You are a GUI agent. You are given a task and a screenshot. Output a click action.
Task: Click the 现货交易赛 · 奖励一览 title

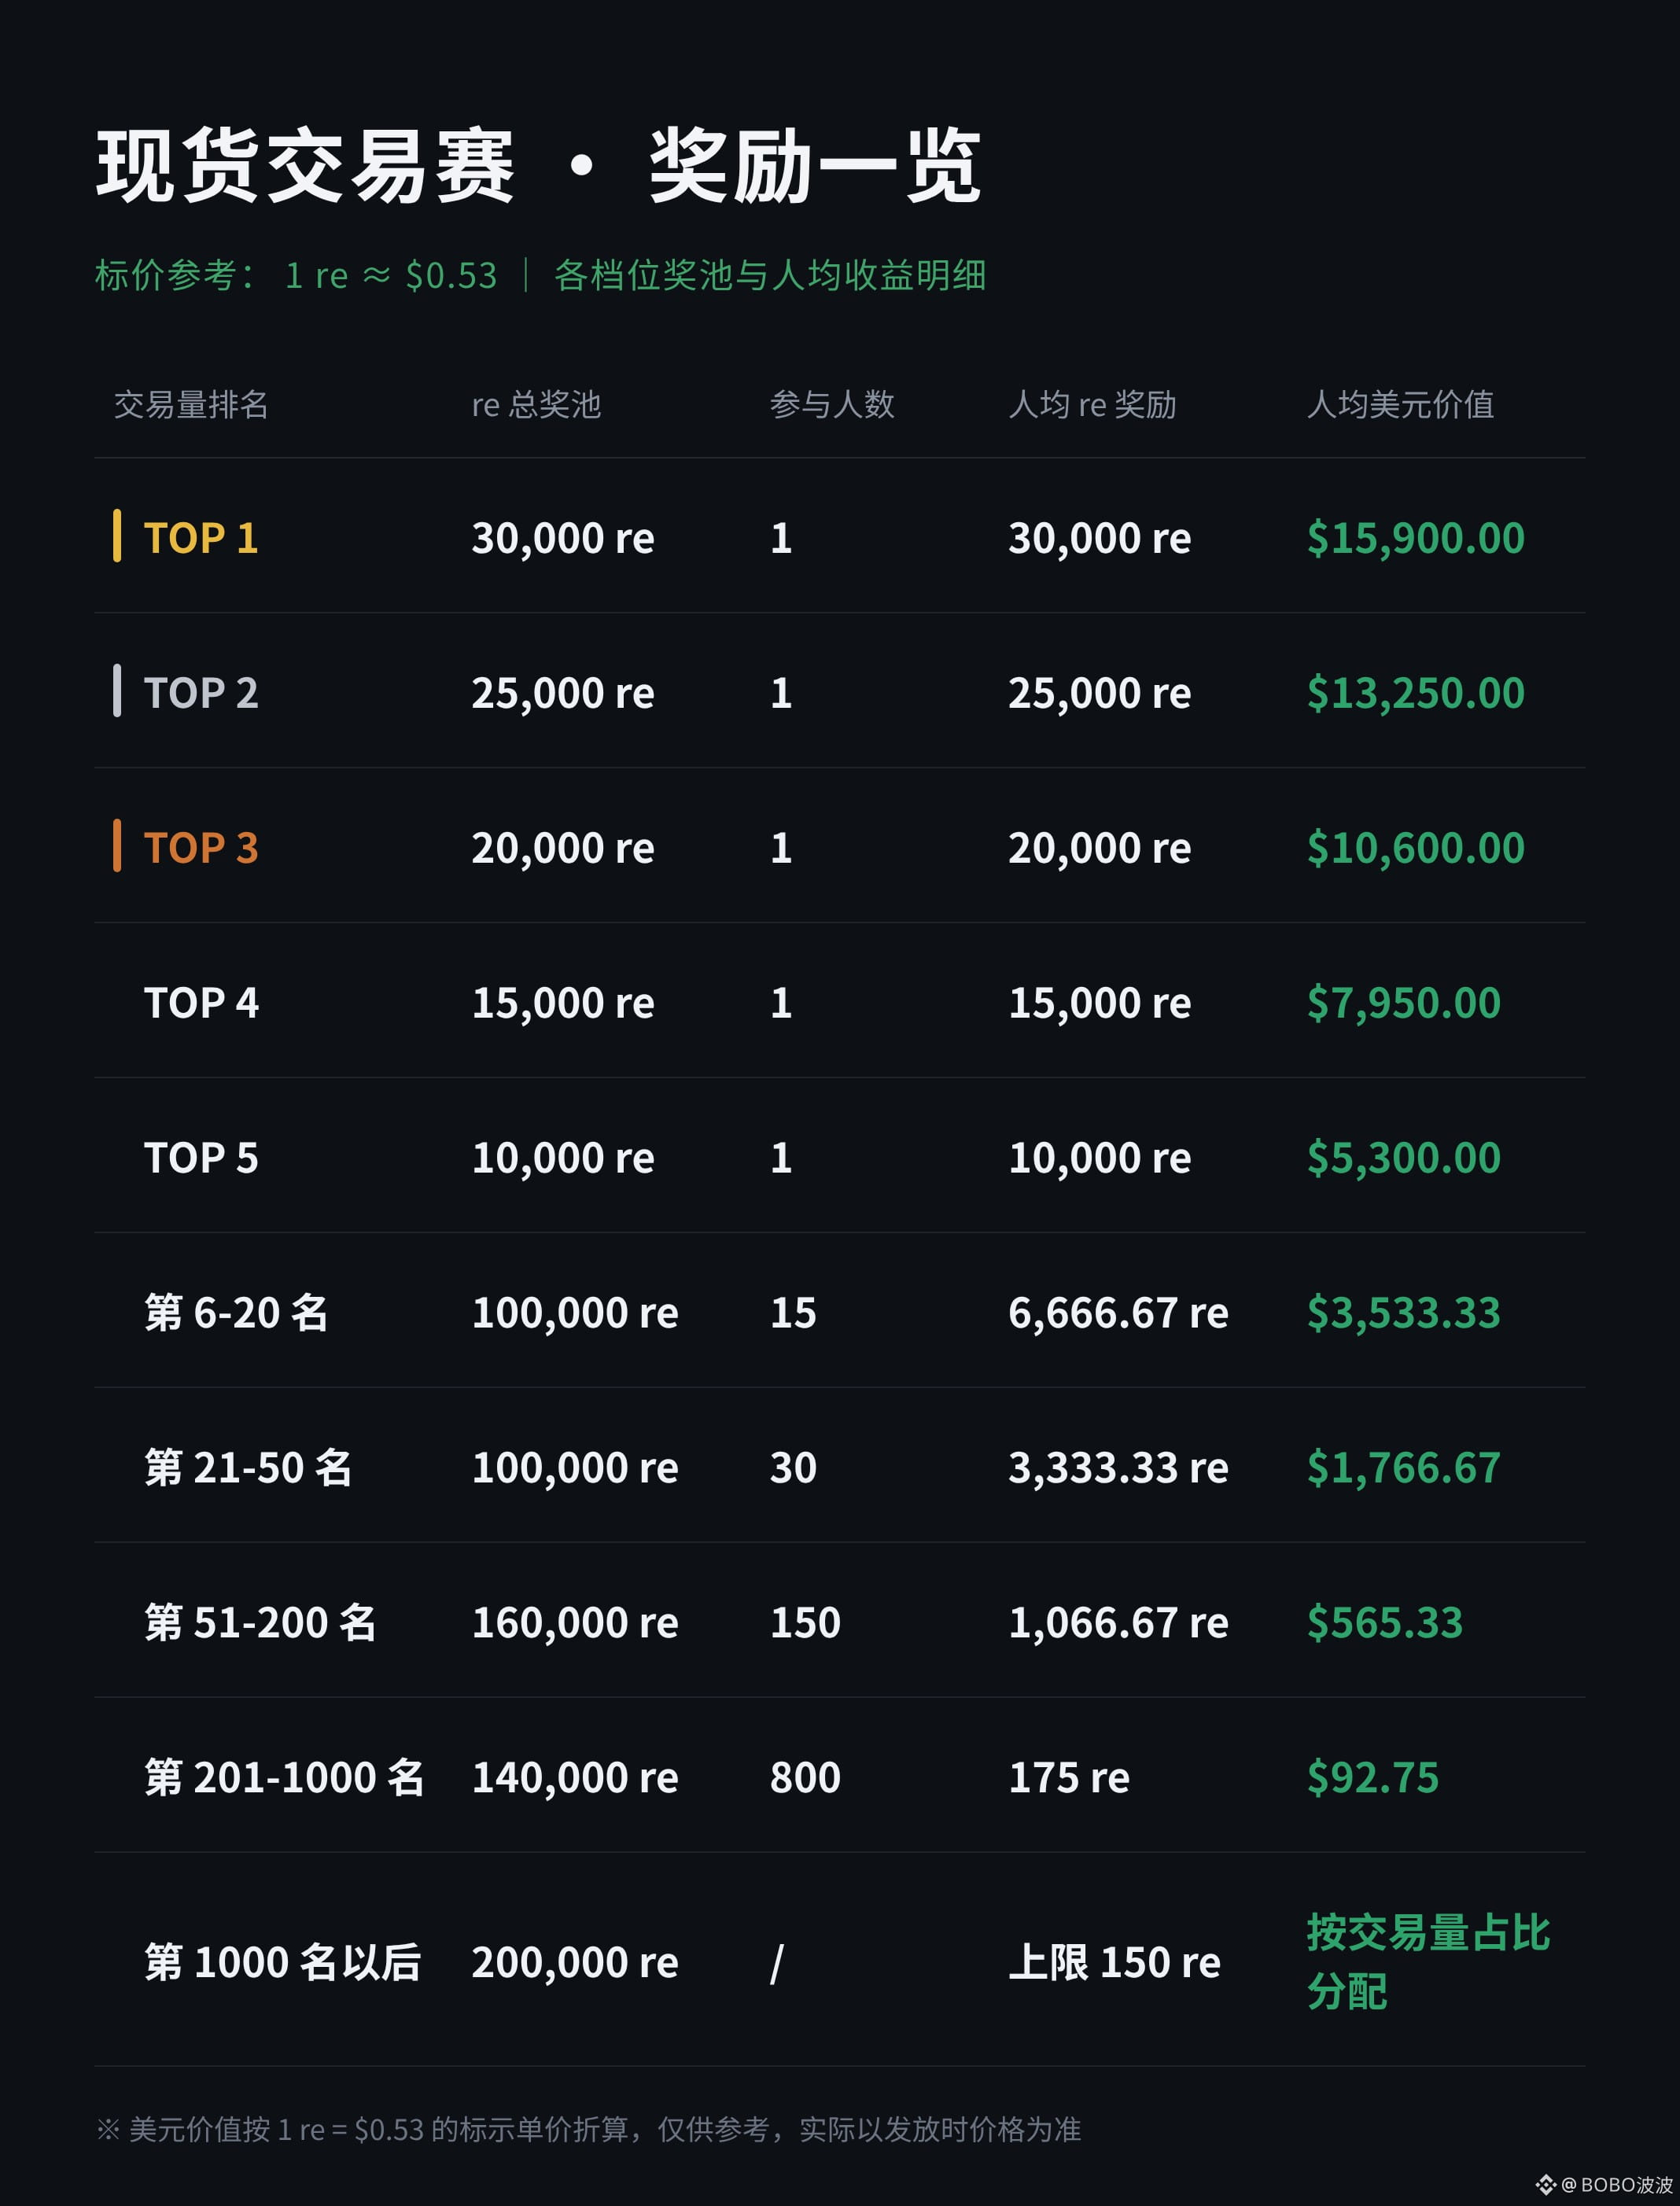[538, 166]
